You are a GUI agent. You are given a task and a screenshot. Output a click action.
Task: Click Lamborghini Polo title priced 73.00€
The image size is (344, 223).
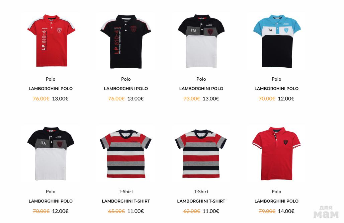coord(201,89)
